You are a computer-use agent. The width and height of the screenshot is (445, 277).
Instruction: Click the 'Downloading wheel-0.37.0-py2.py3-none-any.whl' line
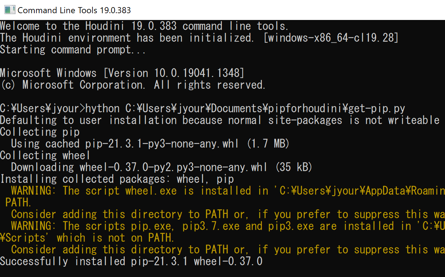coord(162,167)
